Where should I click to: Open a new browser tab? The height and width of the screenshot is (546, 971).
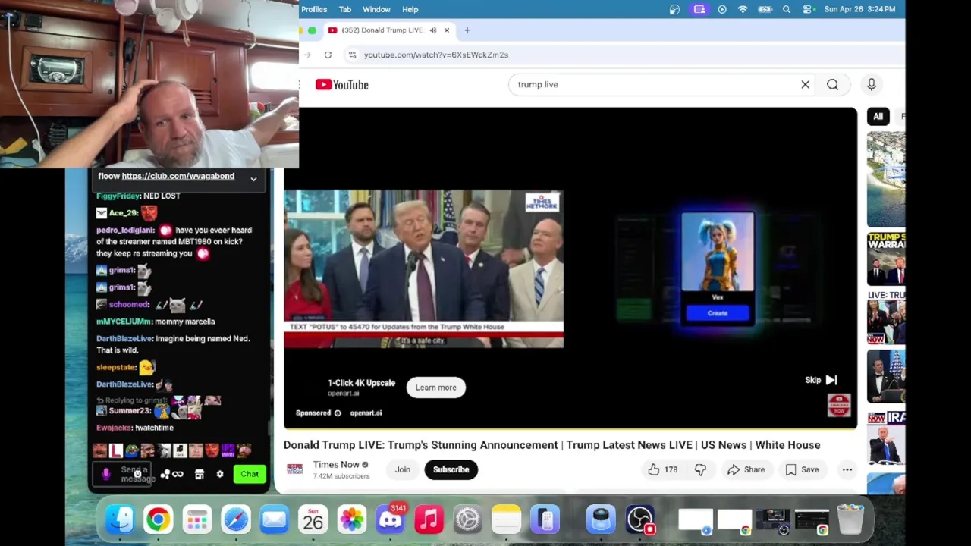point(467,30)
